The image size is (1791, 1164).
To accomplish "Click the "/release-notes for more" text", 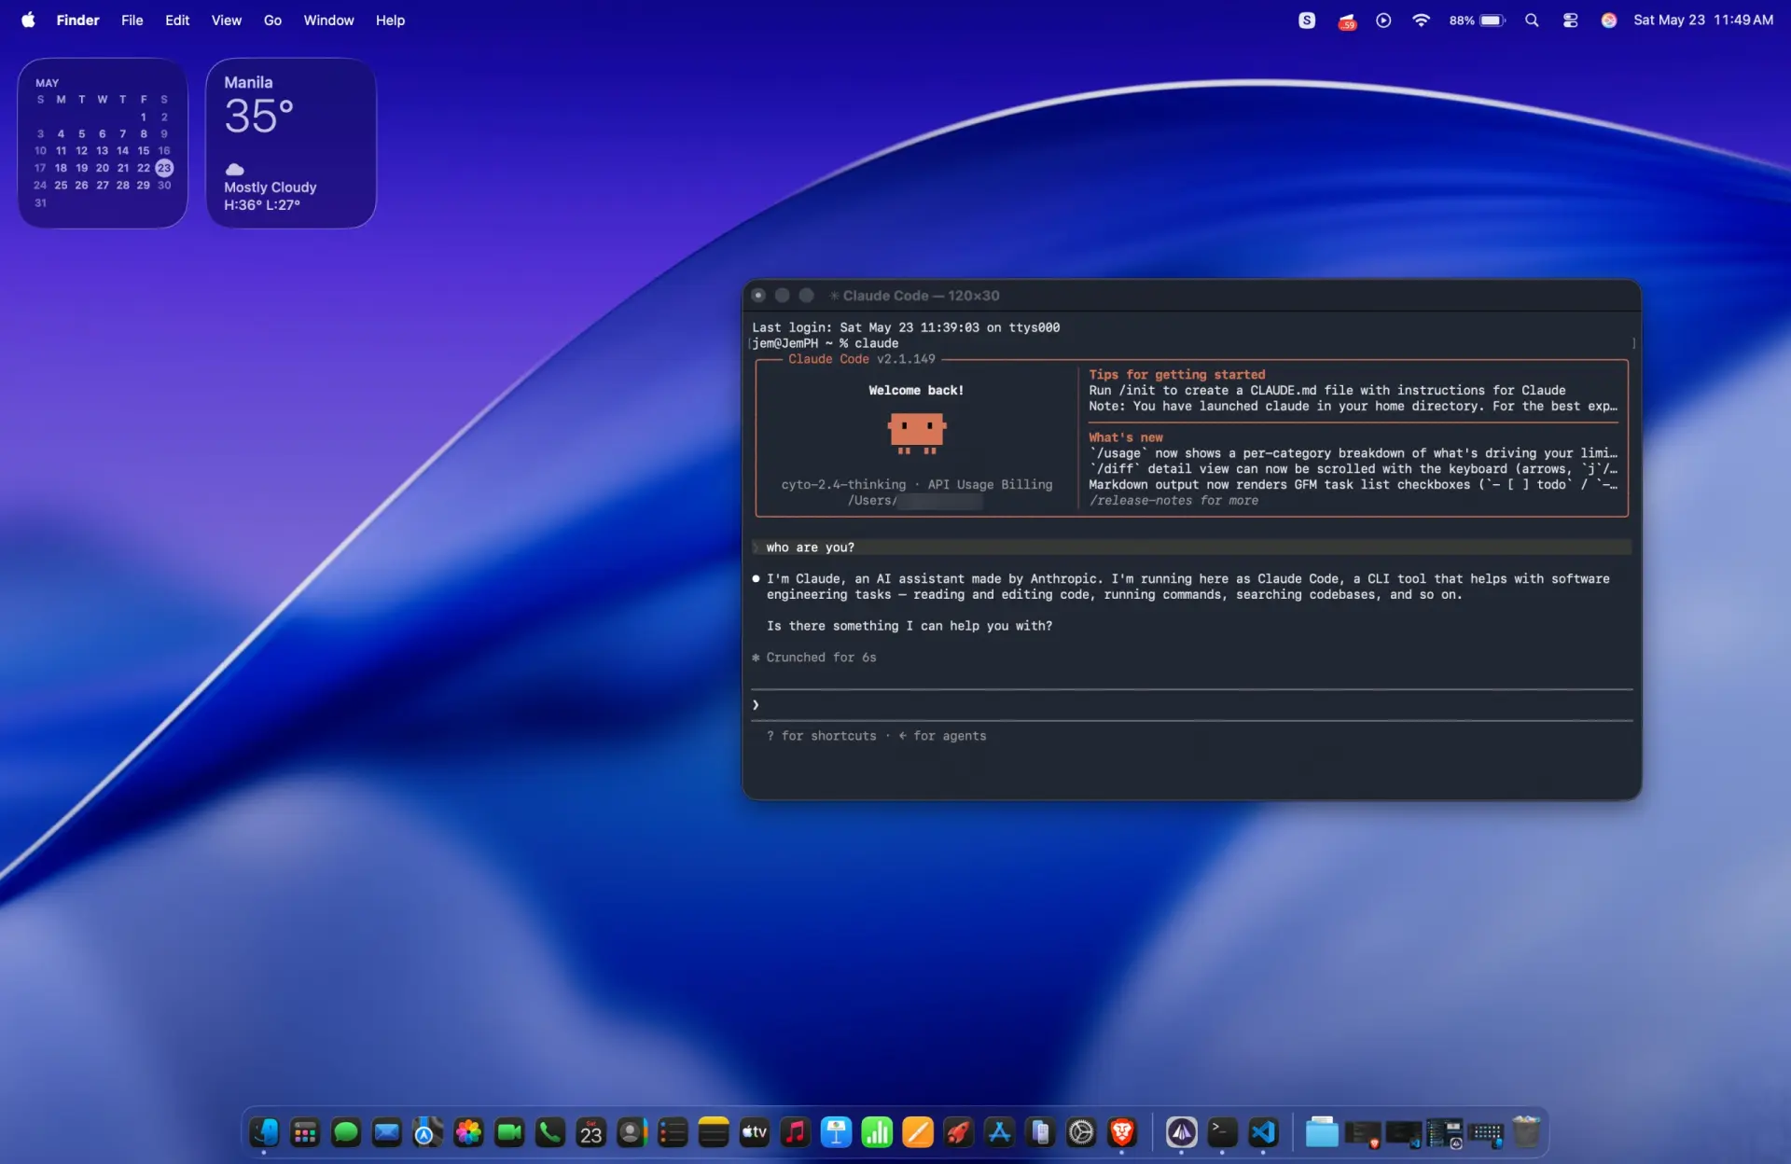I will [1173, 501].
